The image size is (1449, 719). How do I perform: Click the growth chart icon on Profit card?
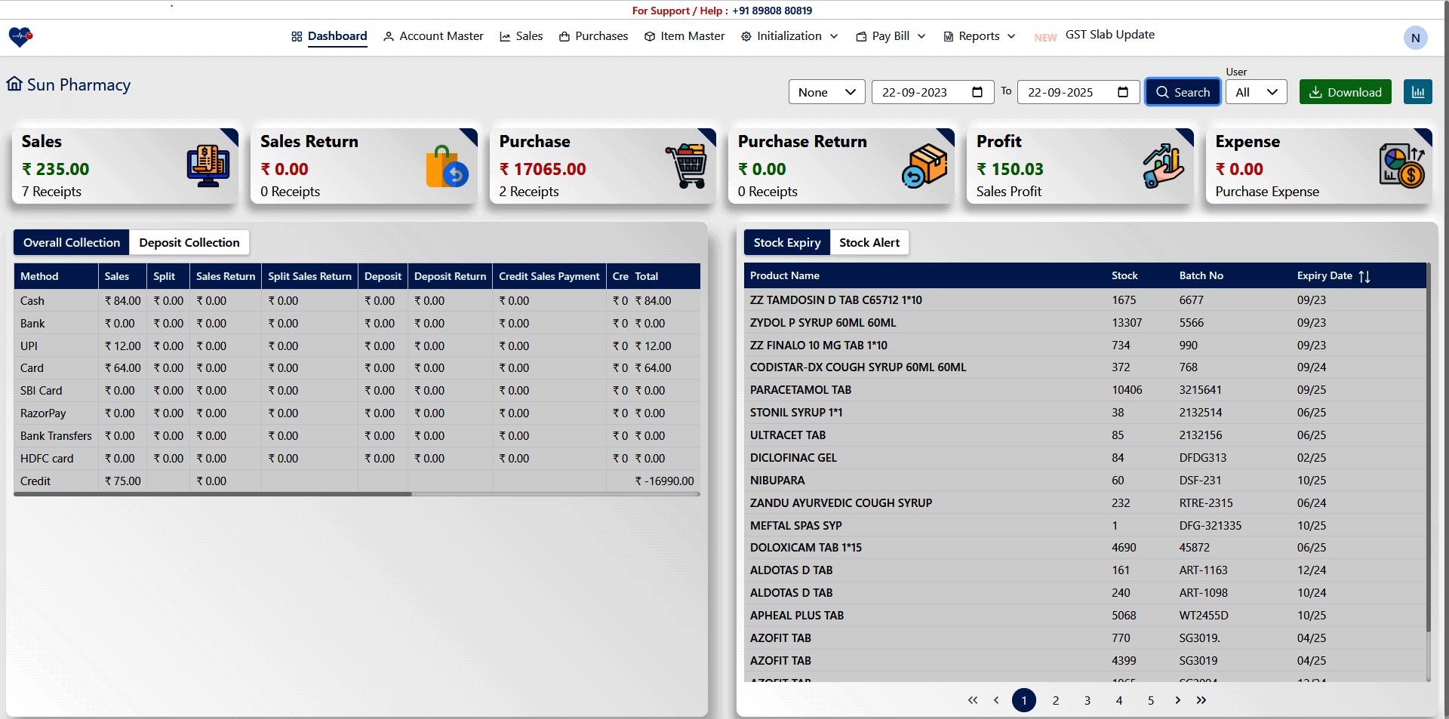coord(1162,166)
